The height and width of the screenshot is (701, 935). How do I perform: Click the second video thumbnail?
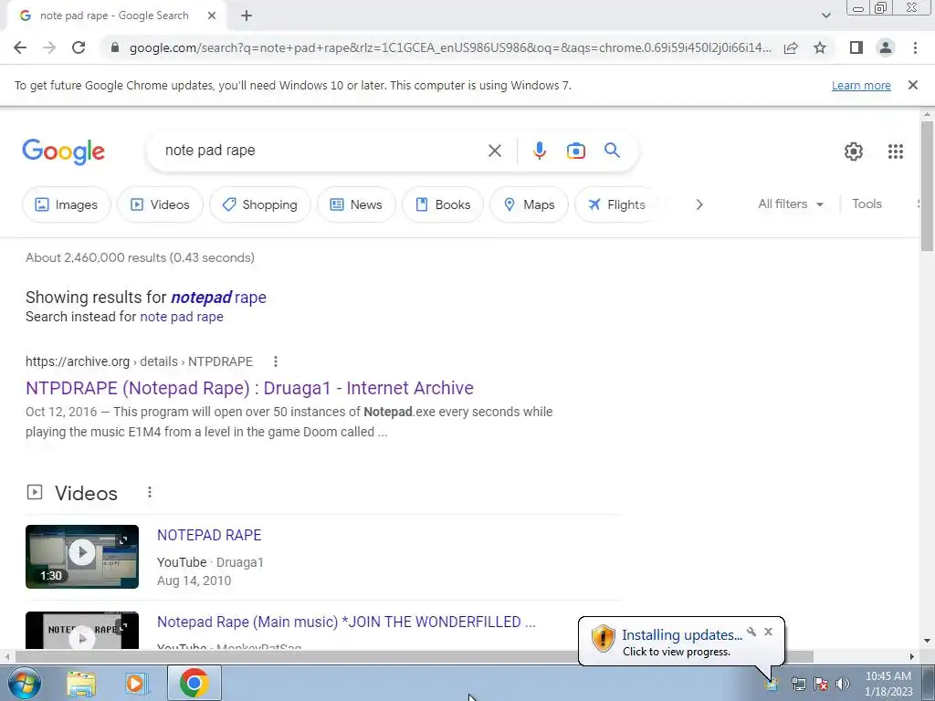[x=81, y=630]
